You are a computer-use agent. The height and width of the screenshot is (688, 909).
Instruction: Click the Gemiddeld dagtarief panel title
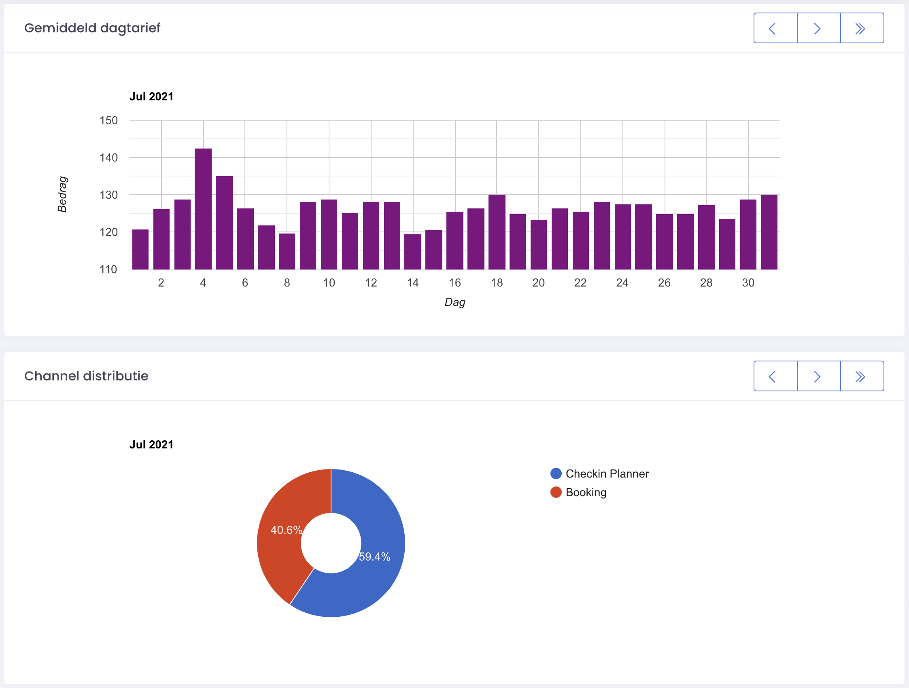[x=92, y=28]
